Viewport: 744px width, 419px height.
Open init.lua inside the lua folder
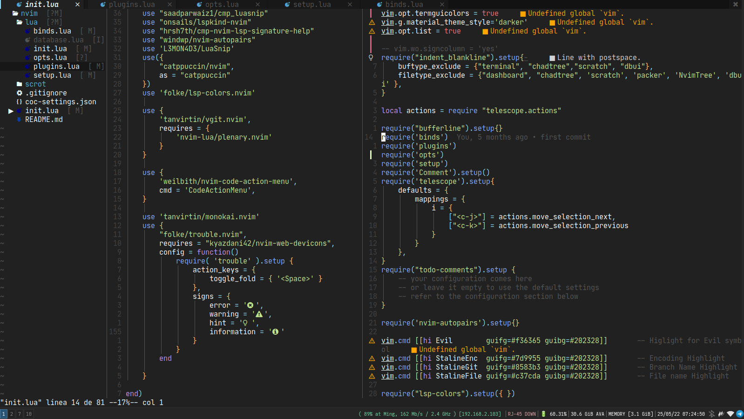[50, 48]
